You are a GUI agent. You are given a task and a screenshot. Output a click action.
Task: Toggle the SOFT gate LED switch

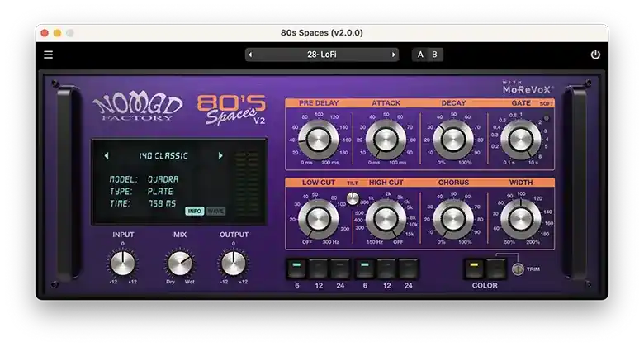[547, 118]
